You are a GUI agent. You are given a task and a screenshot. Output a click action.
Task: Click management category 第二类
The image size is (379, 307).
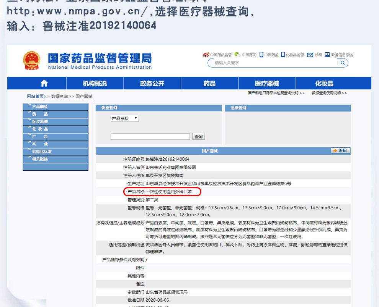tap(152, 200)
